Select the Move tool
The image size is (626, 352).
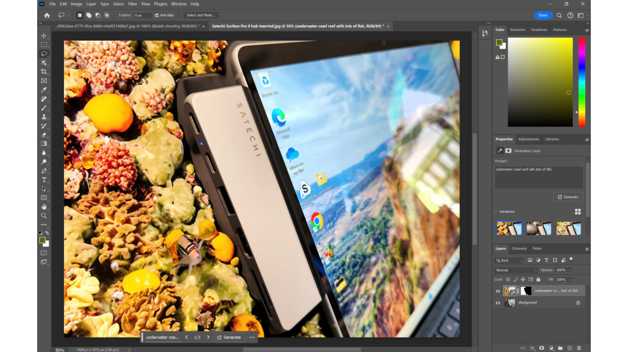pyautogui.click(x=44, y=36)
